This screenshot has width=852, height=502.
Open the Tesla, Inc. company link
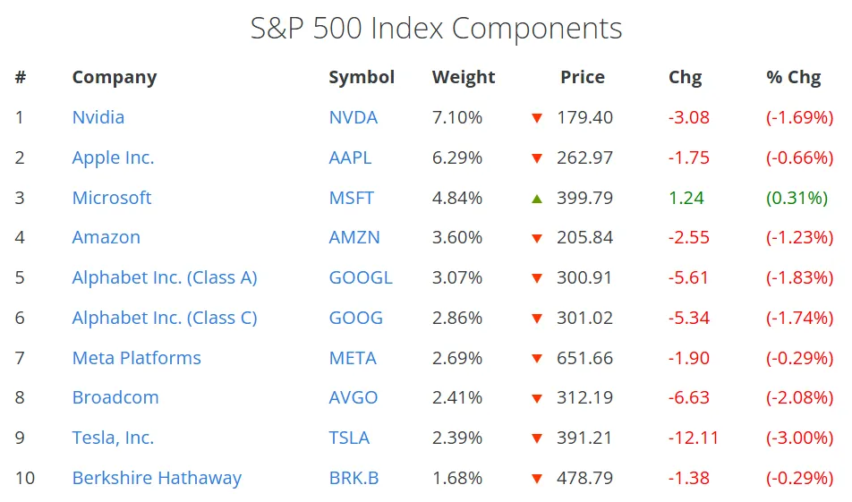pos(113,438)
